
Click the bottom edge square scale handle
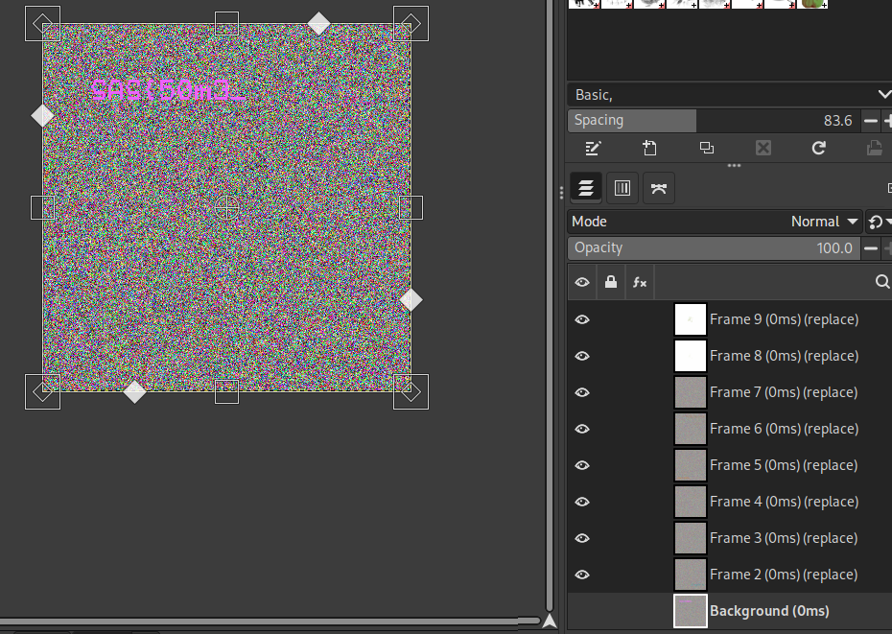pyautogui.click(x=226, y=391)
